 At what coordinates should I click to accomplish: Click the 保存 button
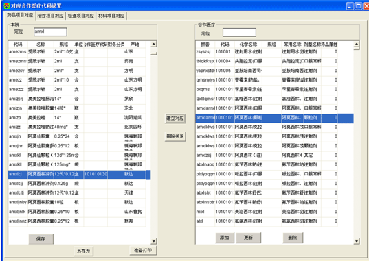click(x=41, y=239)
